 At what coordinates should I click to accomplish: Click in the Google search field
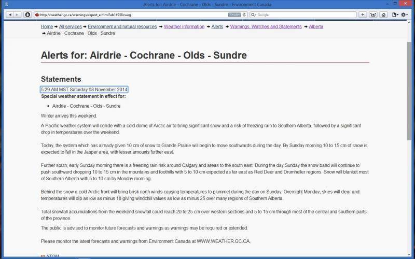point(306,15)
